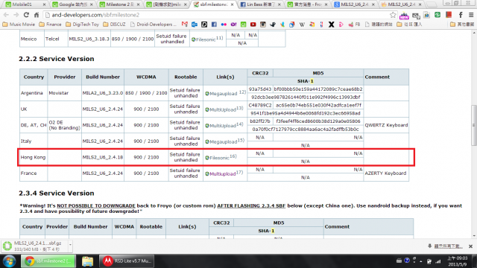Click the 2.3.4 Service Version heading
This screenshot has width=477, height=268.
tap(57, 194)
